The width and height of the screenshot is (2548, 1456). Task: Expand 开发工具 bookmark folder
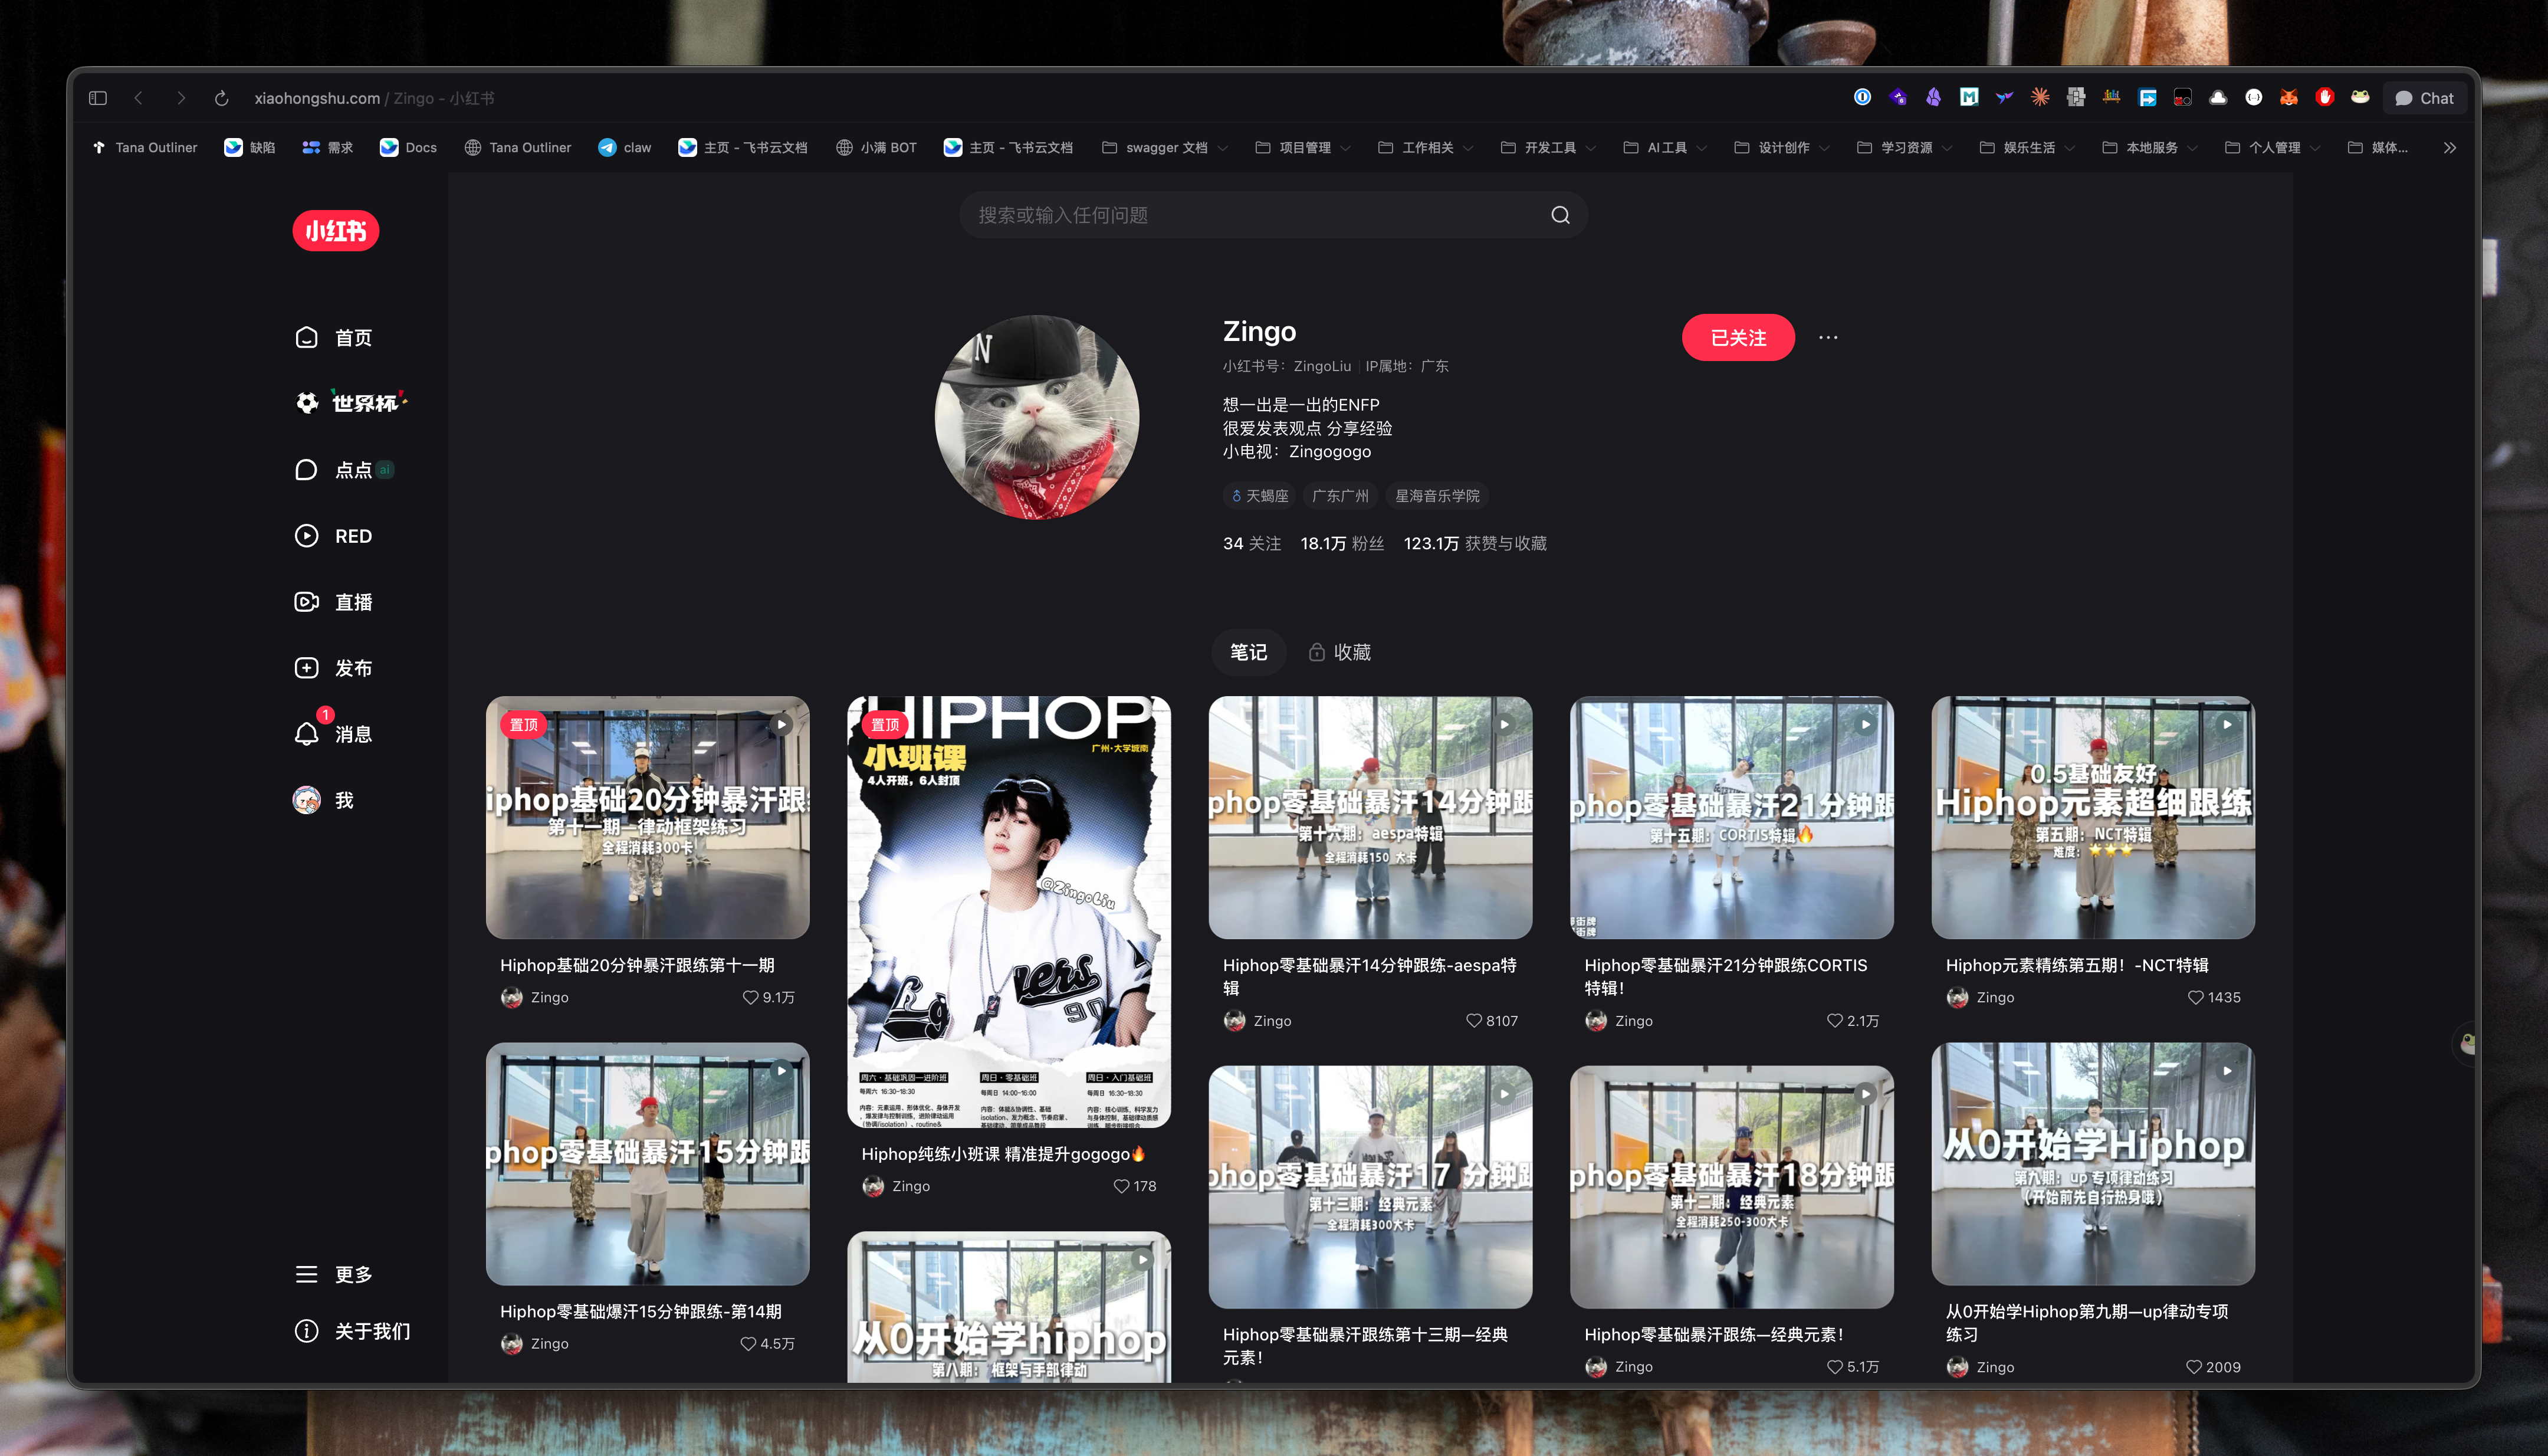click(x=1548, y=147)
